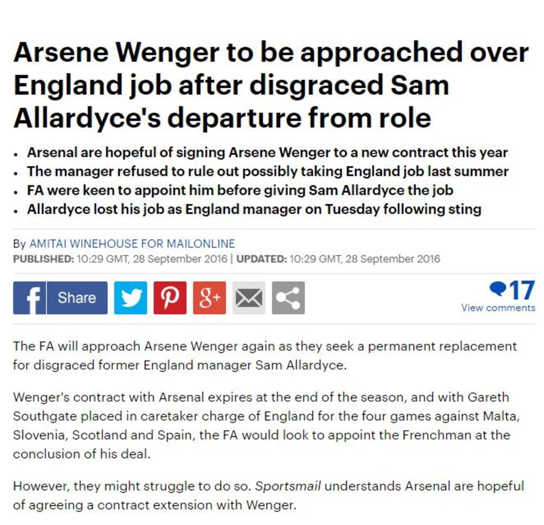Pin the article on Pinterest
Screen dimensions: 544x525
pyautogui.click(x=170, y=298)
